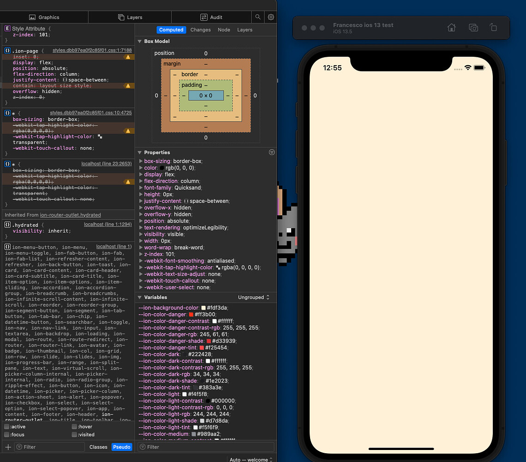
Task: Open the Ungrouped variables dropdown
Action: (253, 297)
